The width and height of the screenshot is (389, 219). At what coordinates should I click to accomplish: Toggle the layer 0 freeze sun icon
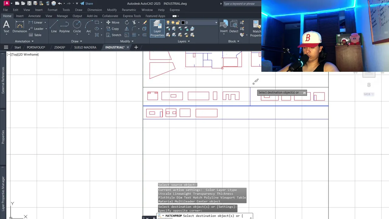click(173, 23)
